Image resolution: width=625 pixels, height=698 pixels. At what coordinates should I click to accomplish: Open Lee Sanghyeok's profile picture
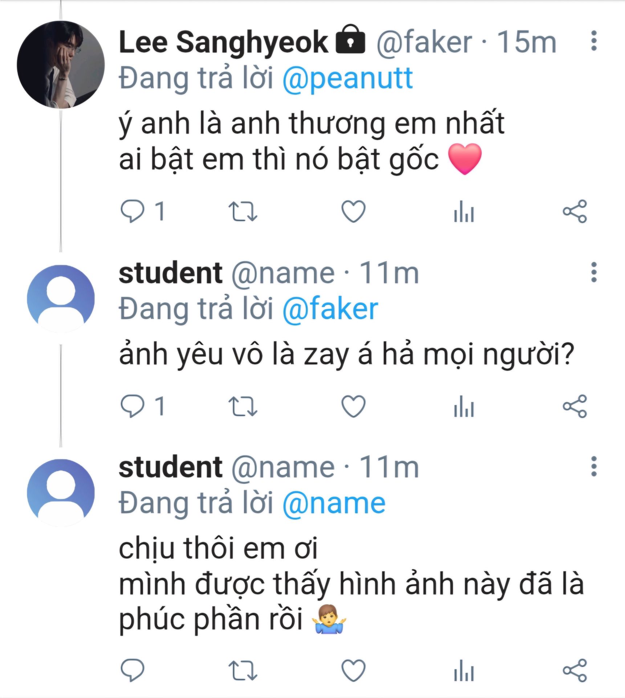[61, 65]
